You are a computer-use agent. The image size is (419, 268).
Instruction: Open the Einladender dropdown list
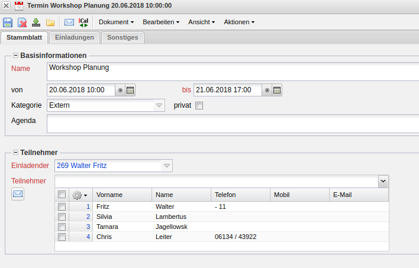pyautogui.click(x=167, y=166)
